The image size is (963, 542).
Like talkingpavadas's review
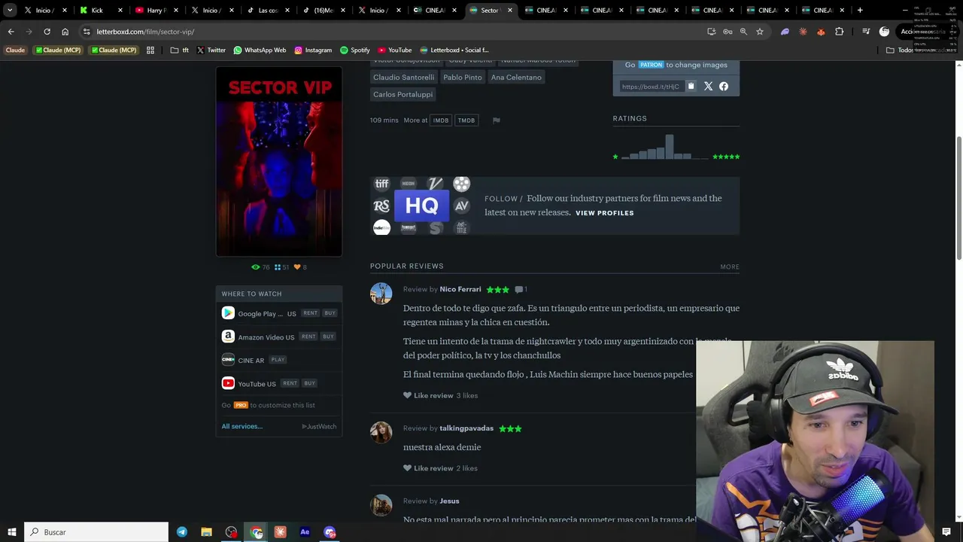(x=428, y=468)
